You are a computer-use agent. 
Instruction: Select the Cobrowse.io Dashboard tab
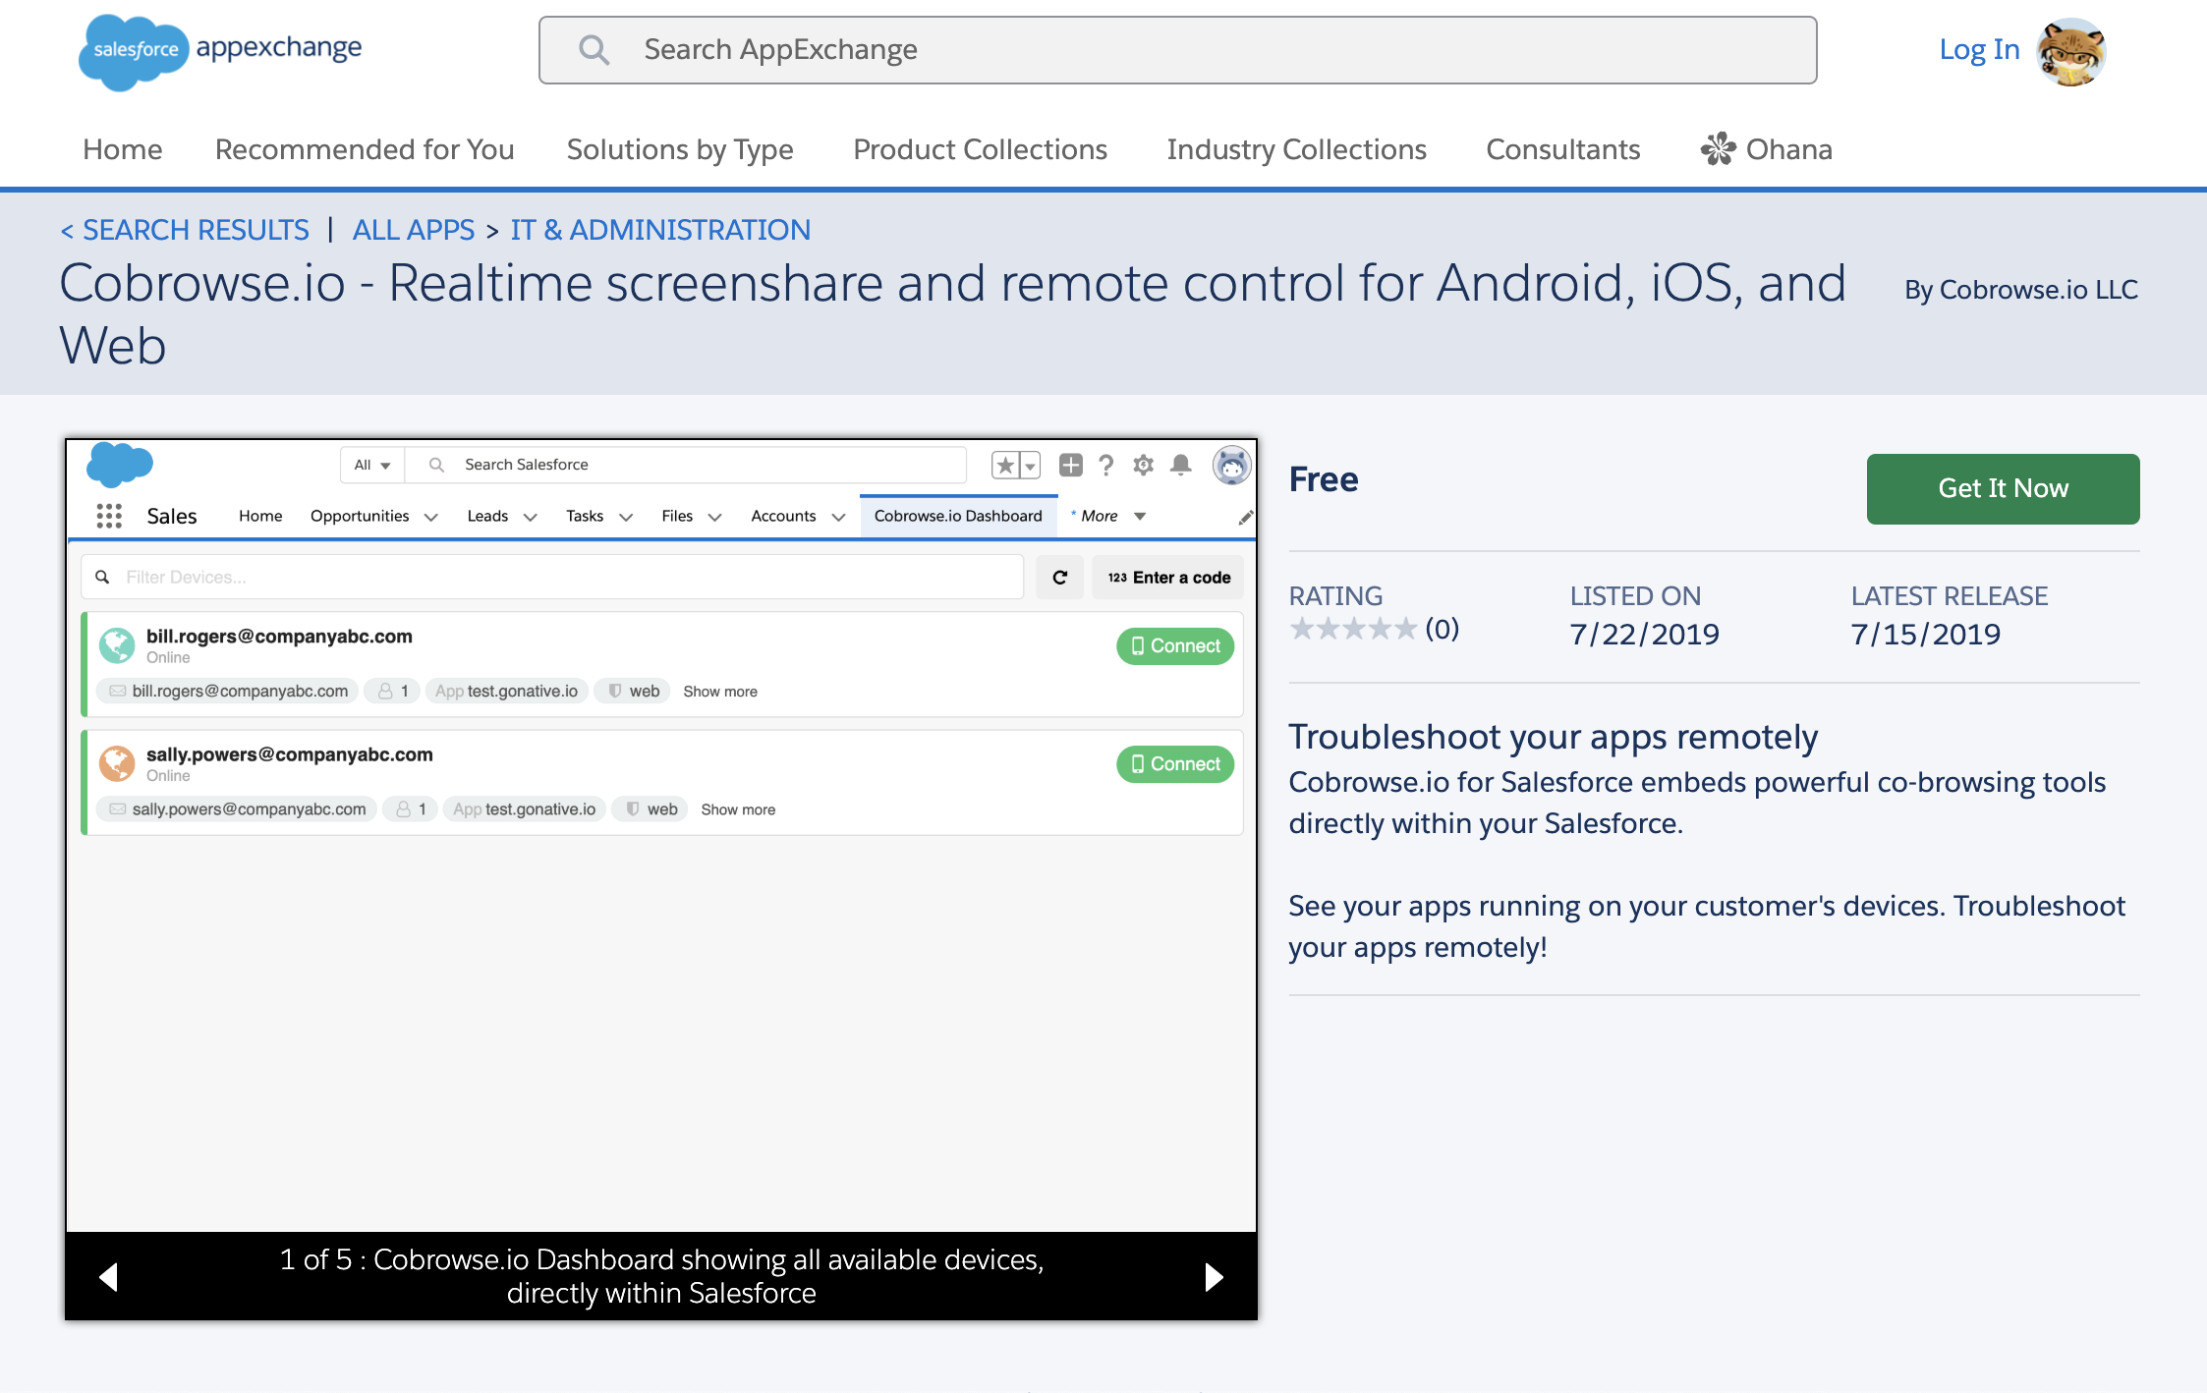point(958,516)
